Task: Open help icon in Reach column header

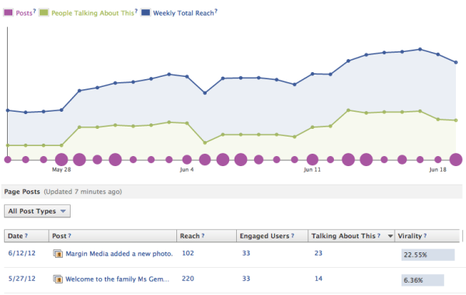Action: 203,235
